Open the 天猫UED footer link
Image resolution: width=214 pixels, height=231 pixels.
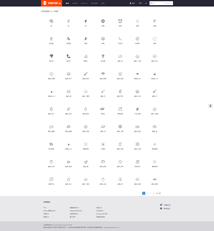(x=46, y=214)
